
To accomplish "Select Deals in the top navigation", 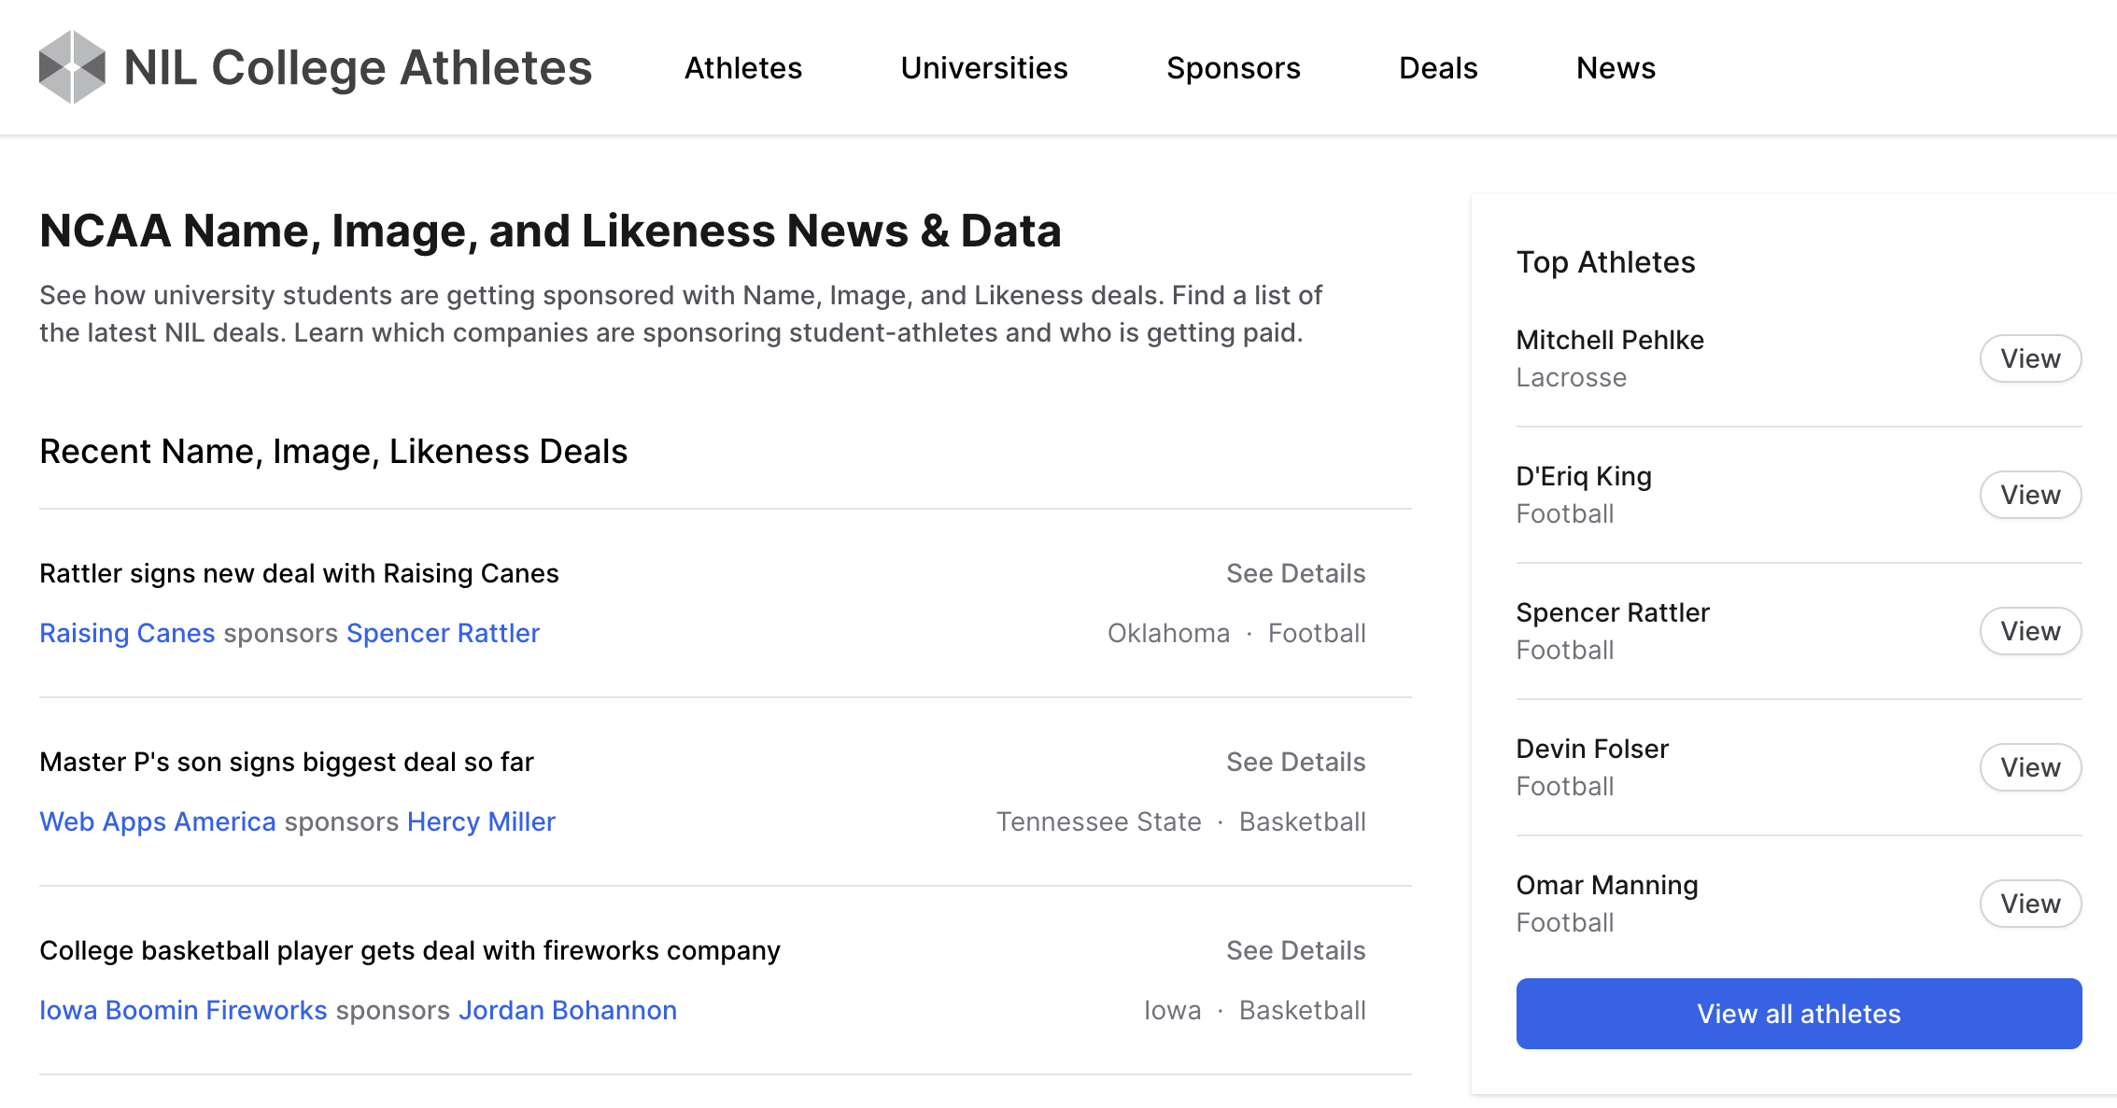I will (x=1437, y=68).
